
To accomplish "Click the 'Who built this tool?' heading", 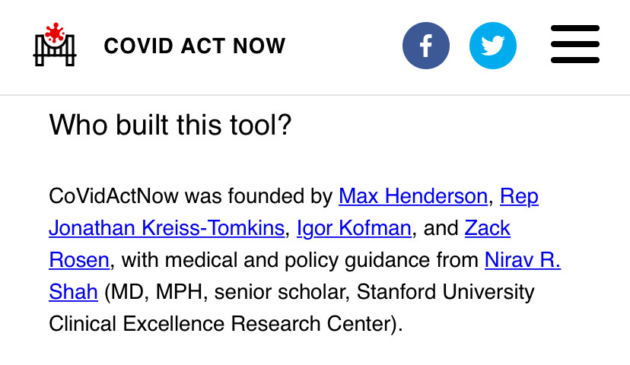I will [x=170, y=125].
